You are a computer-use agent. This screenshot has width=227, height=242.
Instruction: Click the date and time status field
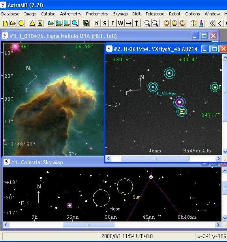[x=147, y=236]
